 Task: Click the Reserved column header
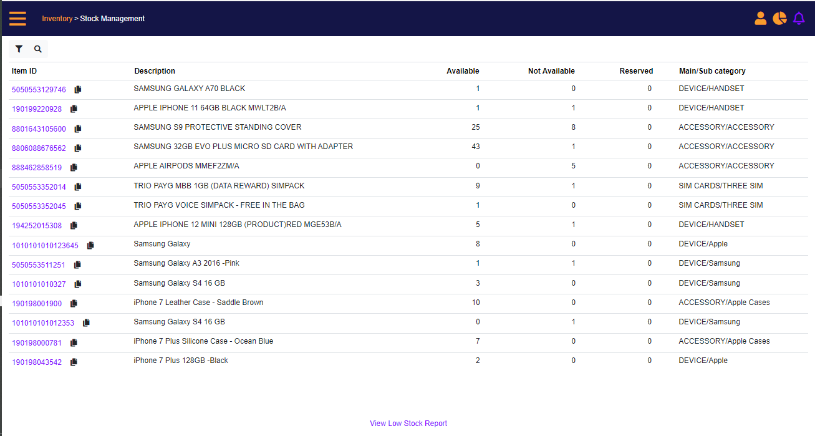coord(636,71)
